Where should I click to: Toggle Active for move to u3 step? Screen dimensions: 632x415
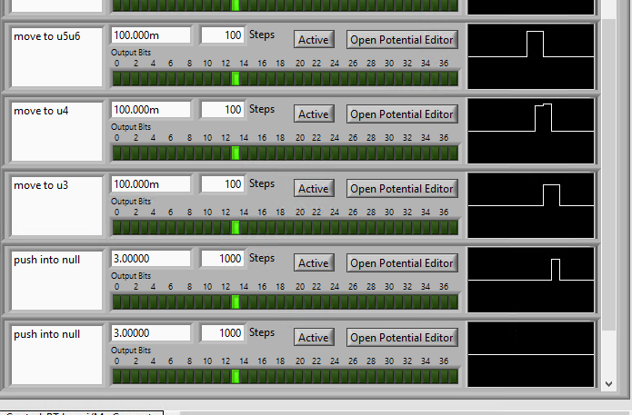click(x=314, y=188)
